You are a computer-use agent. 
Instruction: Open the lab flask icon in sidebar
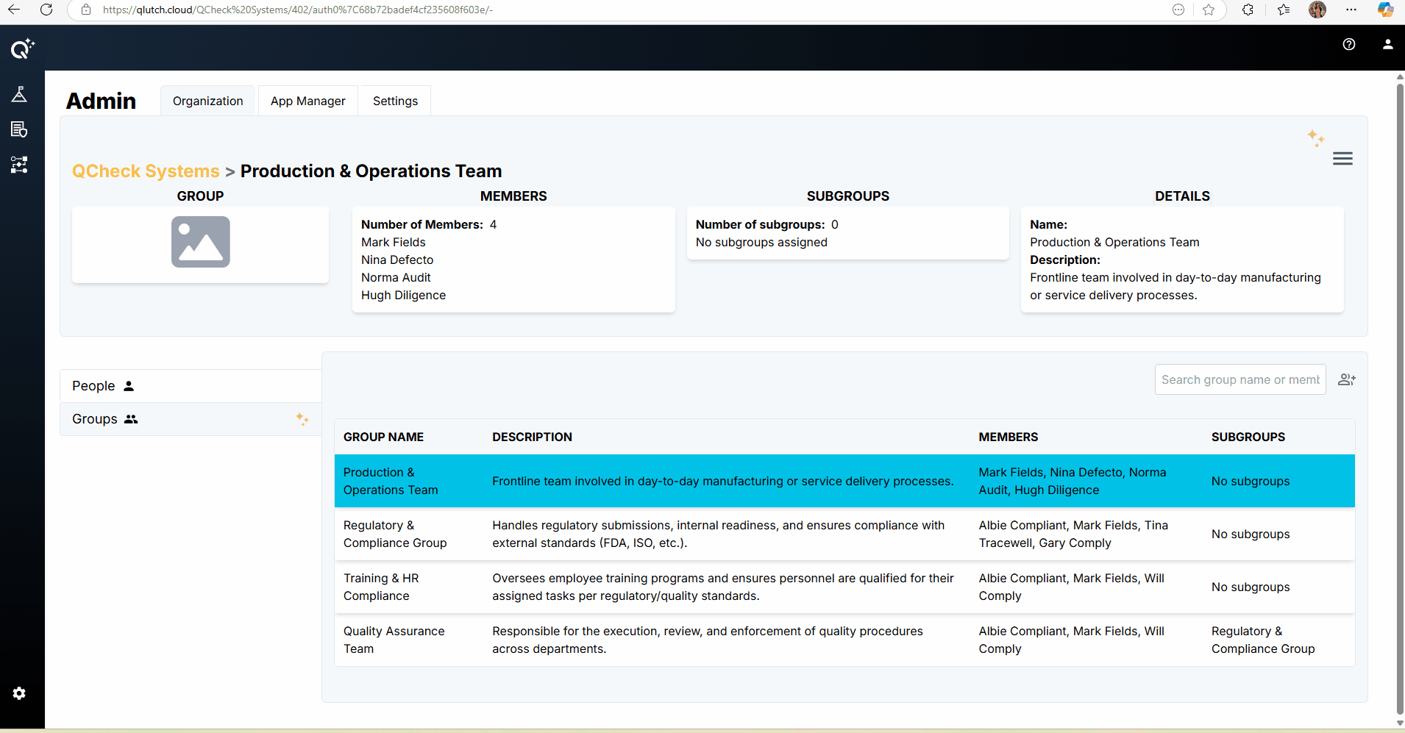19,94
